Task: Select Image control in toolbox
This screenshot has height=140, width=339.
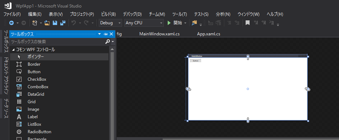Action: coord(59,109)
